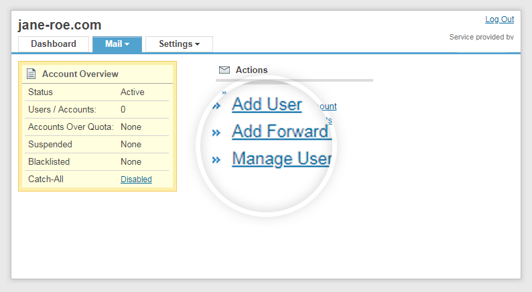
Task: Click the jane-roe.com domain heading
Action: pyautogui.click(x=60, y=25)
